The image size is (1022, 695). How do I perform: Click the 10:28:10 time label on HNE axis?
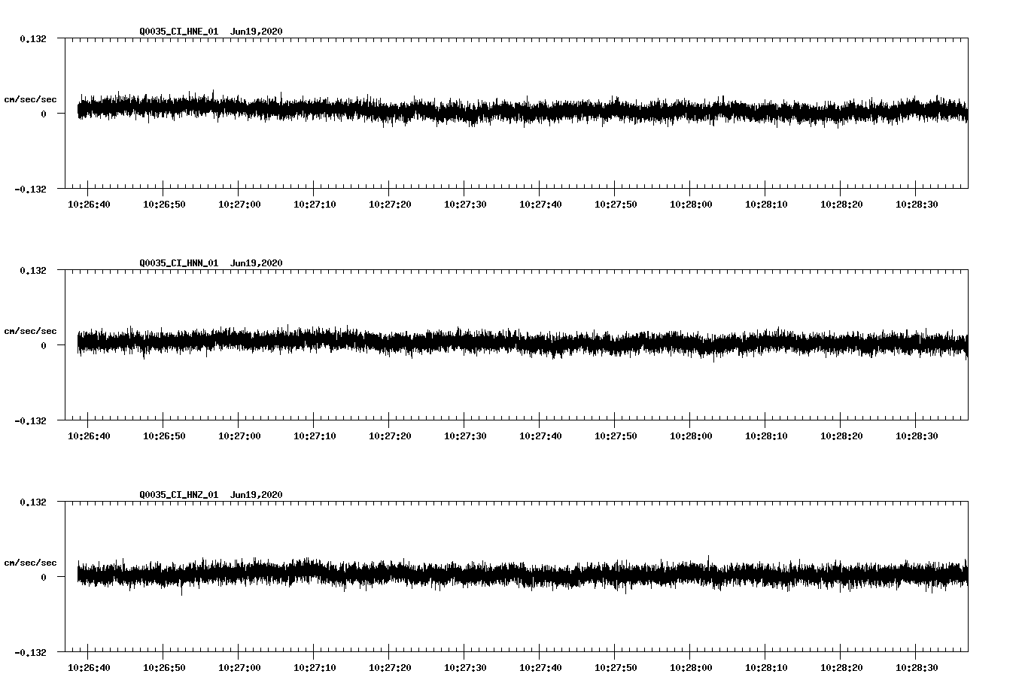point(766,205)
